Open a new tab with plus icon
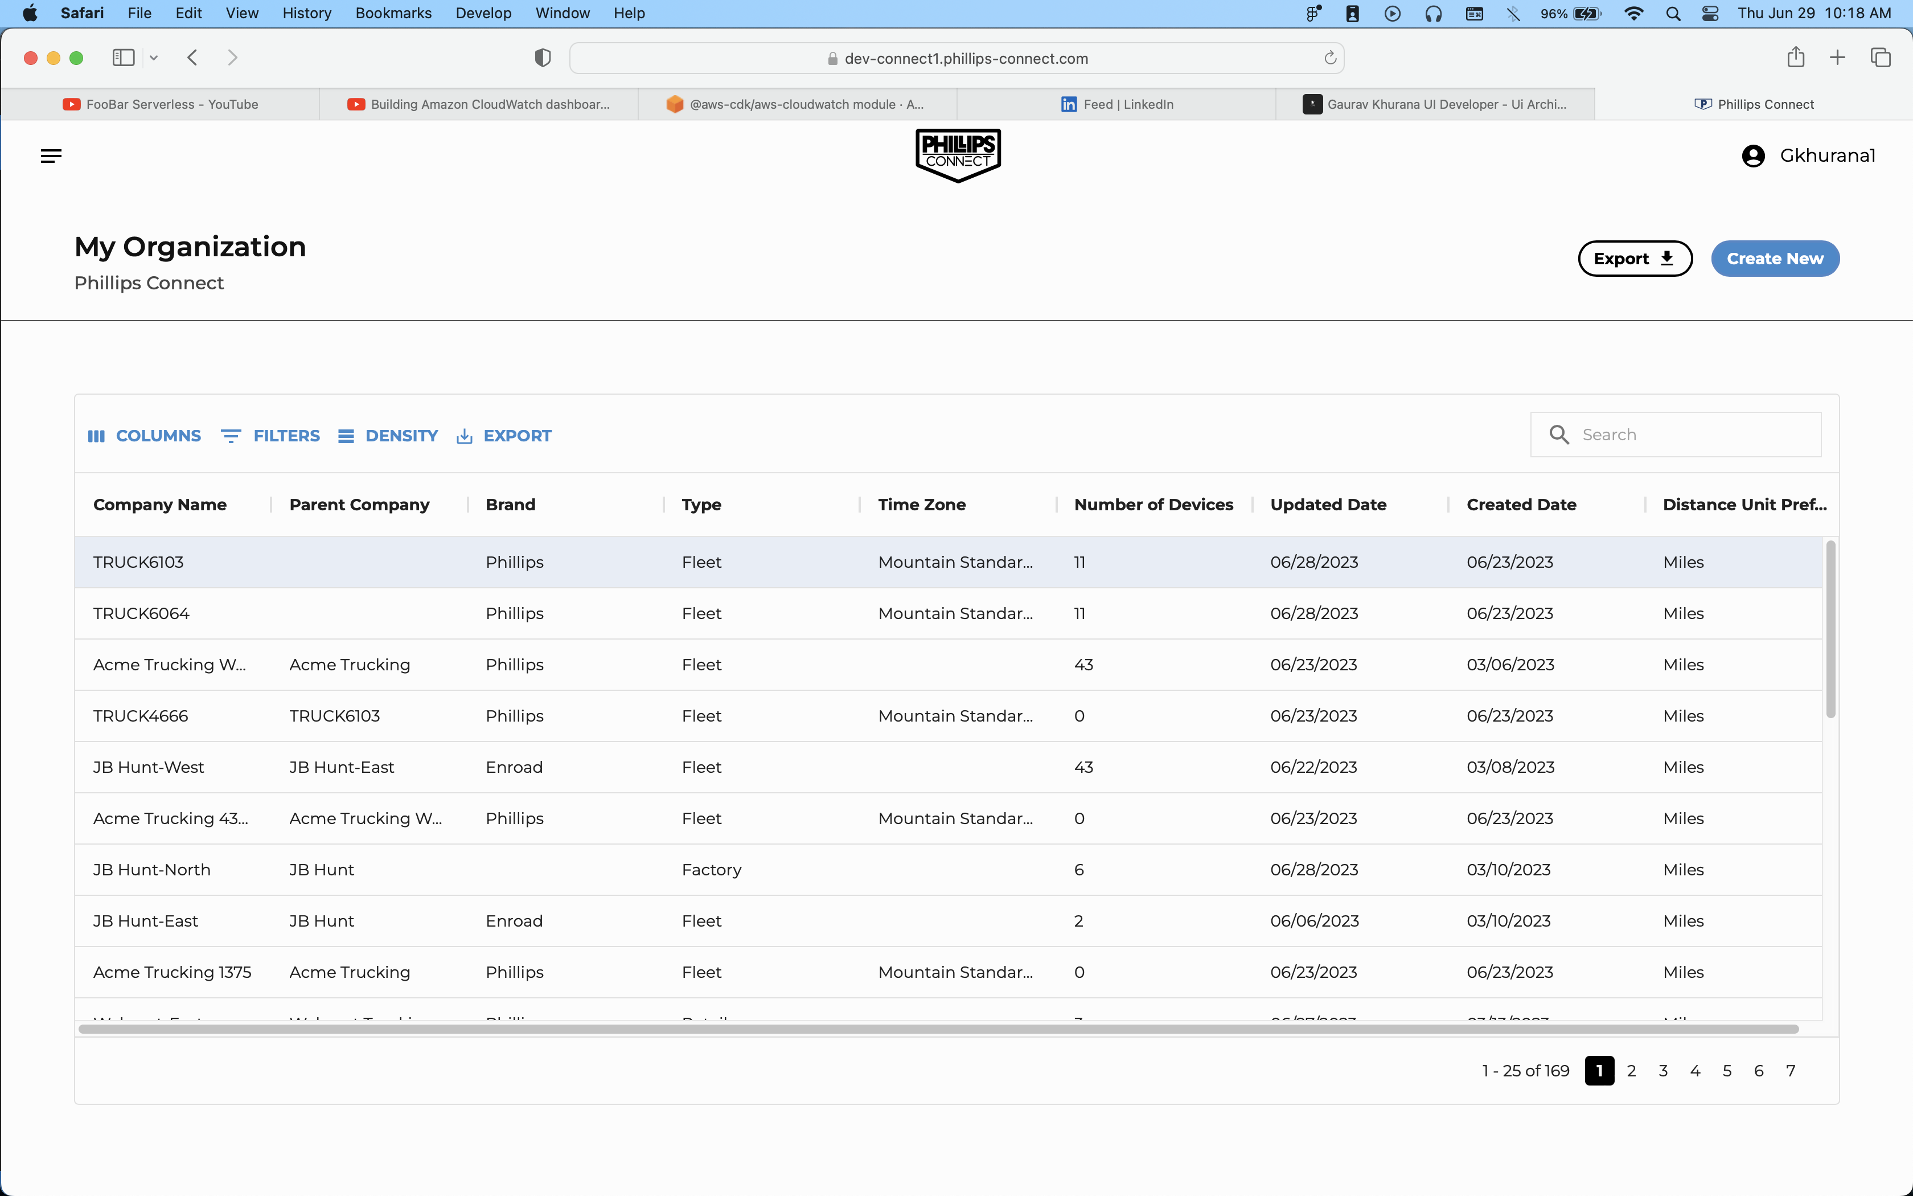Viewport: 1913px width, 1196px height. 1838,58
